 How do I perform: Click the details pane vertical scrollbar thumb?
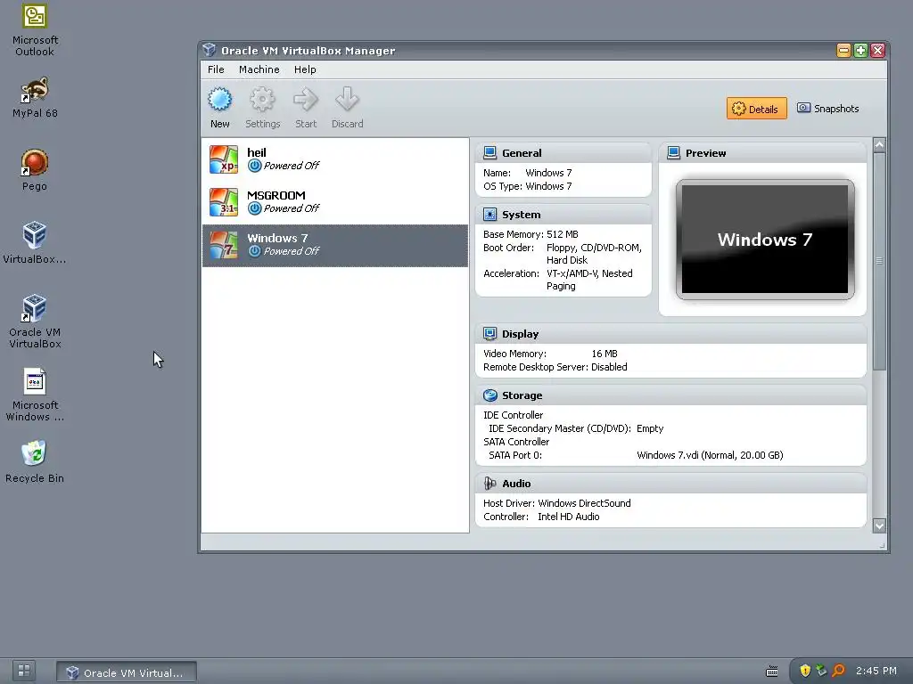pyautogui.click(x=879, y=261)
